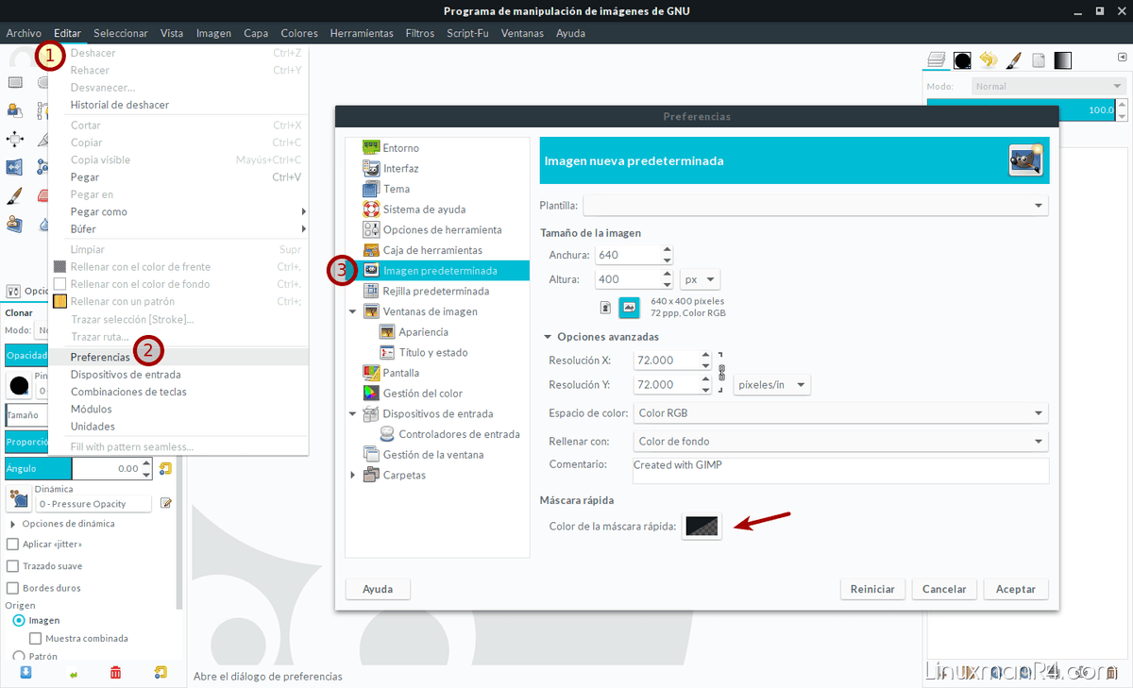Open the Plantilla dropdown

[816, 205]
